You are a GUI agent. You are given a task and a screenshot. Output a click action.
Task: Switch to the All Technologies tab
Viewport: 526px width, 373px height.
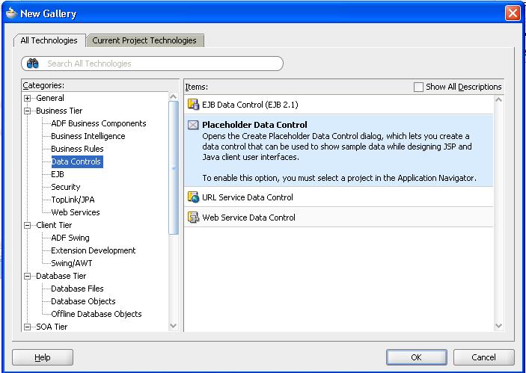click(49, 40)
